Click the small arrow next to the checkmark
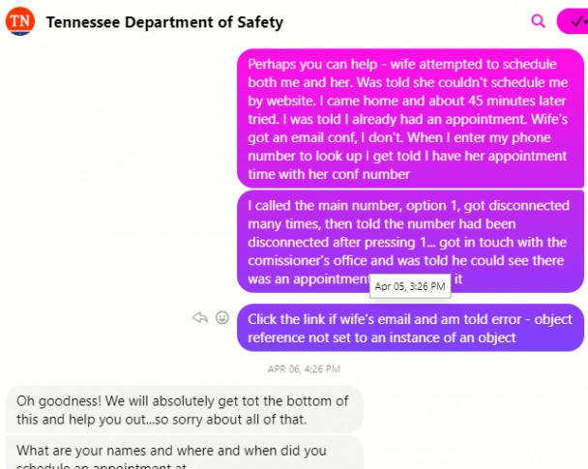Image resolution: width=588 pixels, height=469 pixels. coord(585,22)
